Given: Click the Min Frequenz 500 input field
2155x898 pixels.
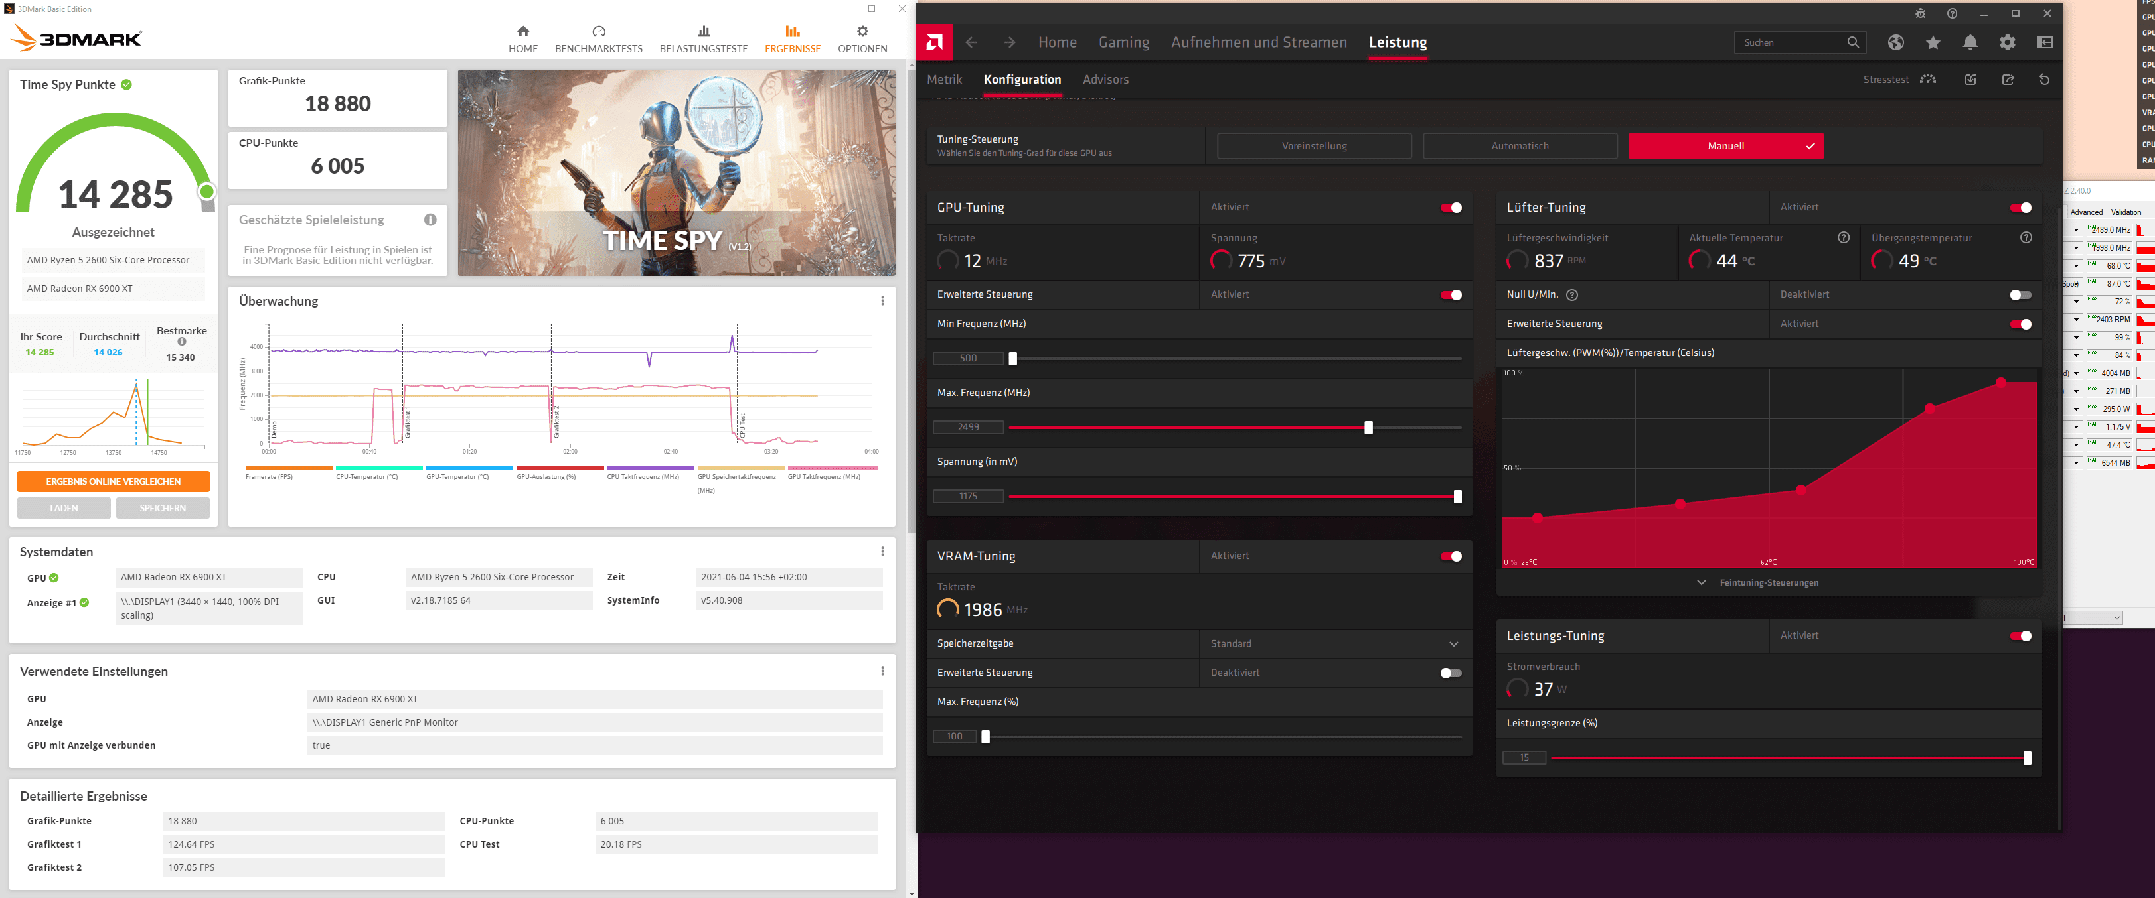Looking at the screenshot, I should [x=969, y=358].
